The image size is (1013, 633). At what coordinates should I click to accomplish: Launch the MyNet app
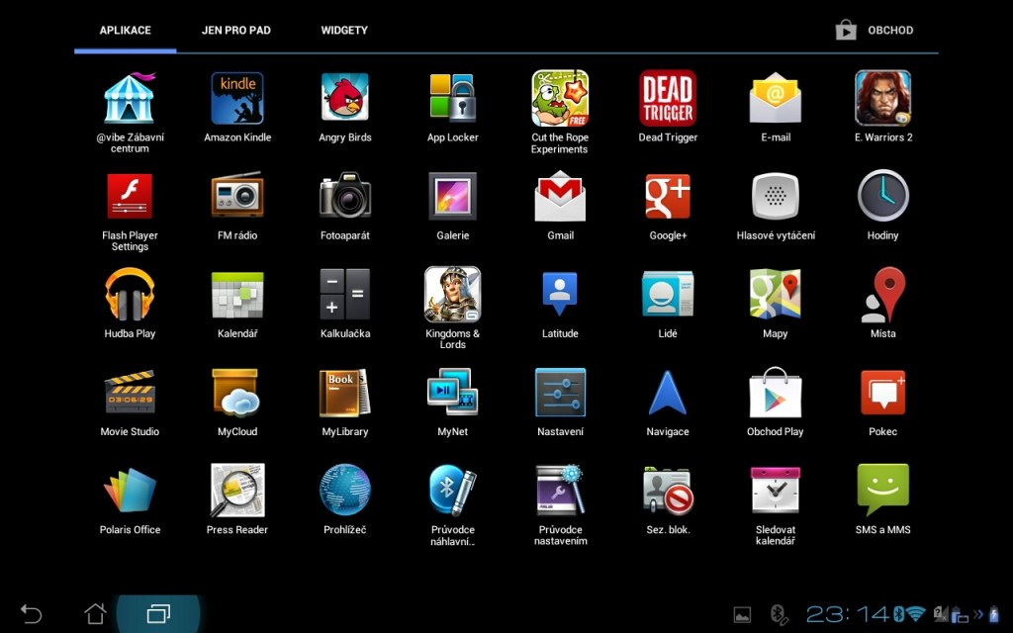[x=452, y=392]
